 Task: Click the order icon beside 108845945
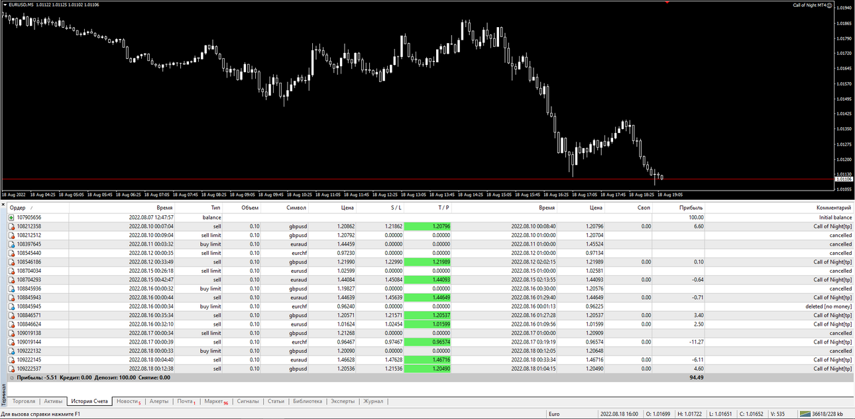point(11,306)
